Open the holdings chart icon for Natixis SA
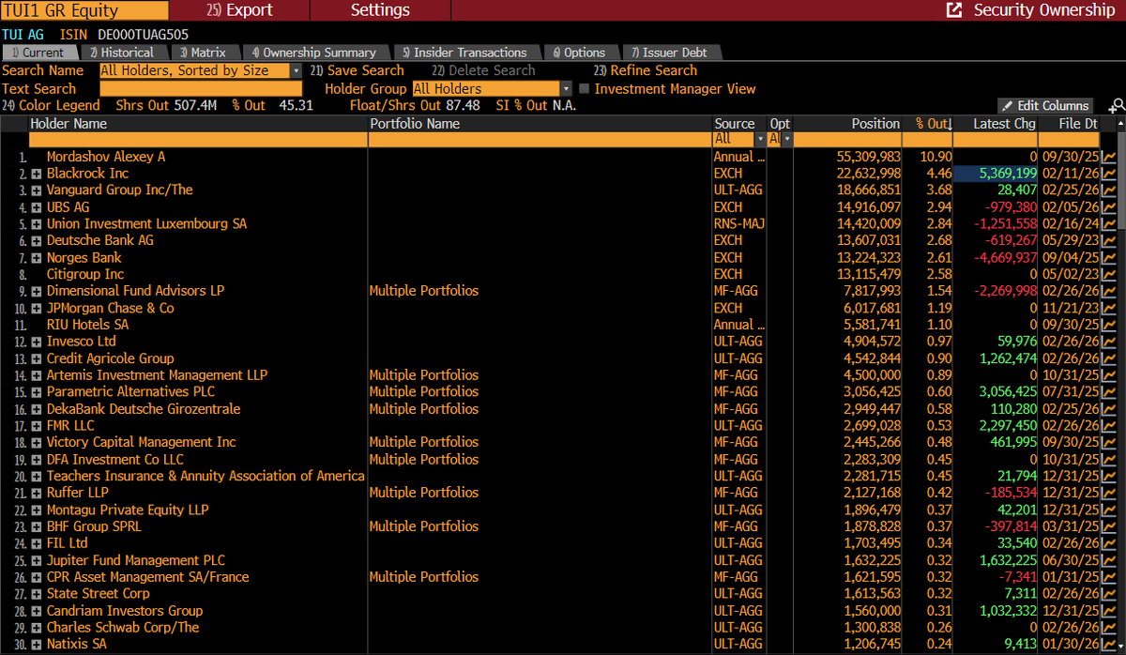The width and height of the screenshot is (1126, 655). [1109, 645]
